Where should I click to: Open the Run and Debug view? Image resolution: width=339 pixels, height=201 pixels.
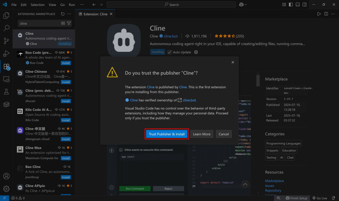click(x=6, y=54)
